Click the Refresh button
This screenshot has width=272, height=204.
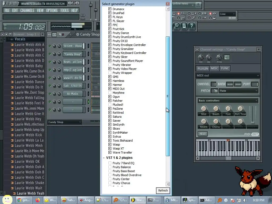163,190
